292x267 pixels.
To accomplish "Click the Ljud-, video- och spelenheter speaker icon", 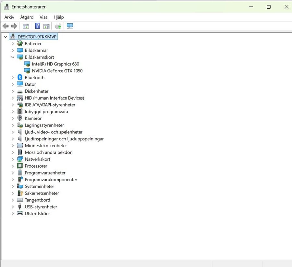I will tap(20, 132).
